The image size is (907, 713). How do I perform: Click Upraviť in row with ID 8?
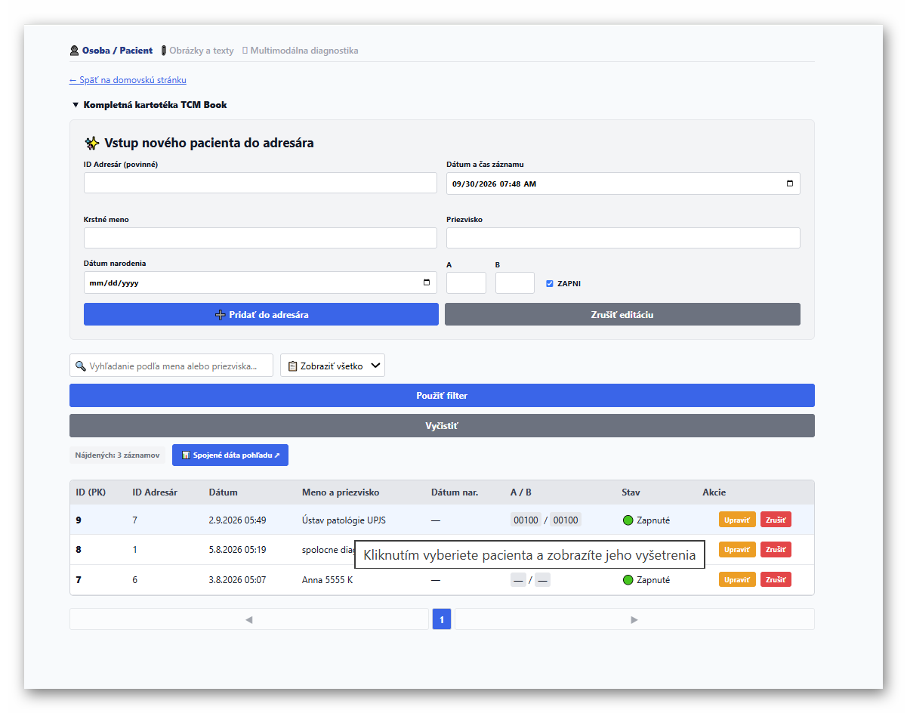pos(737,550)
